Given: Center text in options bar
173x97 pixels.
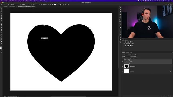Looking at the screenshot, I should [x=51, y=4].
